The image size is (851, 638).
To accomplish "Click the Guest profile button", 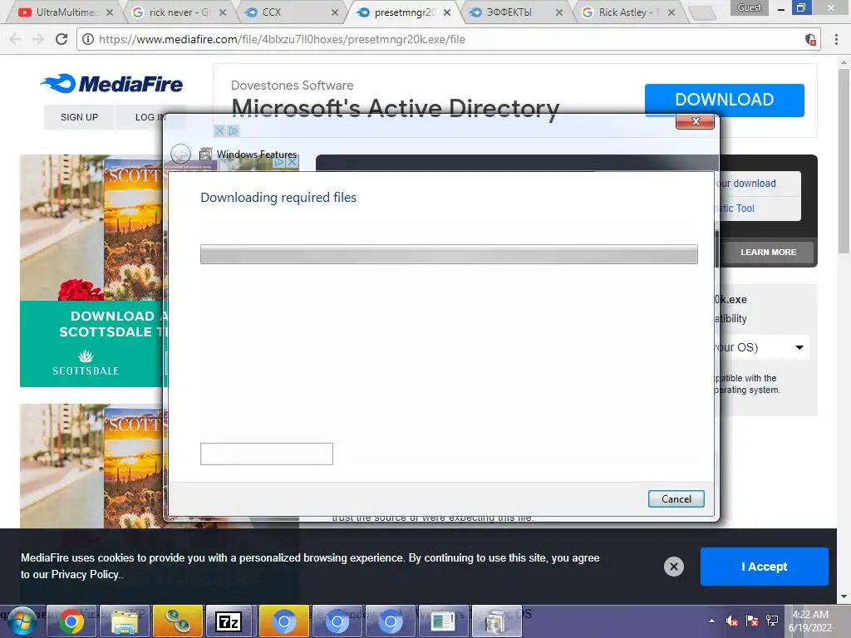I will pyautogui.click(x=749, y=7).
